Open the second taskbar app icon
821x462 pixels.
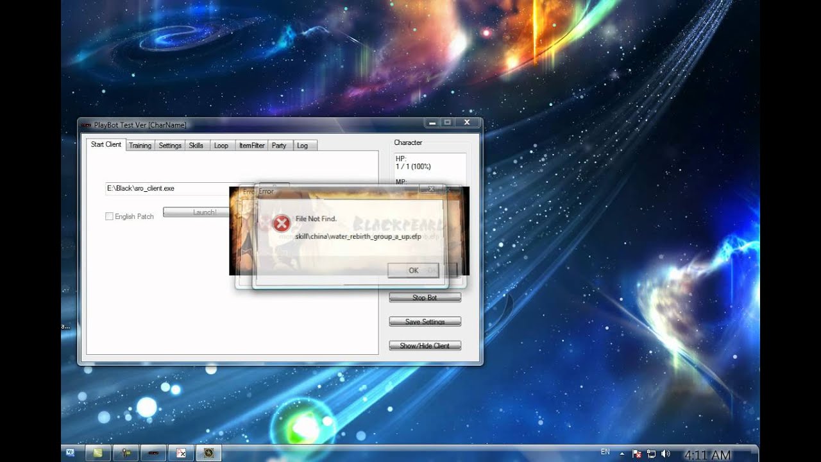click(126, 453)
